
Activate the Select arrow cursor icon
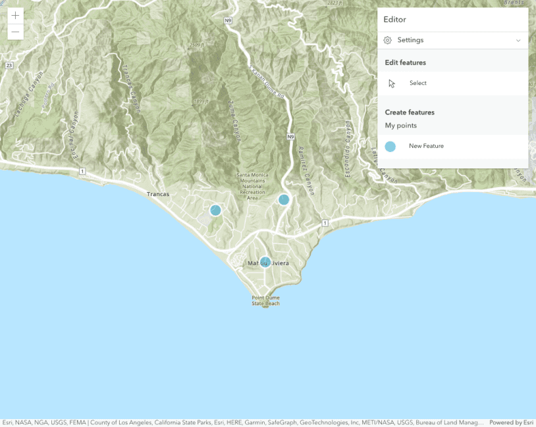coord(392,84)
